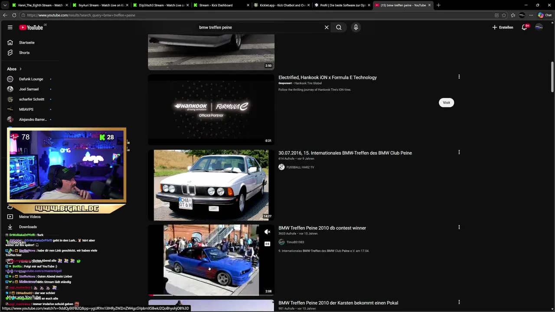Open the Hankook Formula E ad thumbnail

(211, 110)
